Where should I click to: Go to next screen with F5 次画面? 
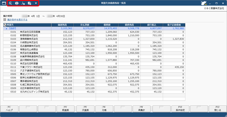point(85,109)
